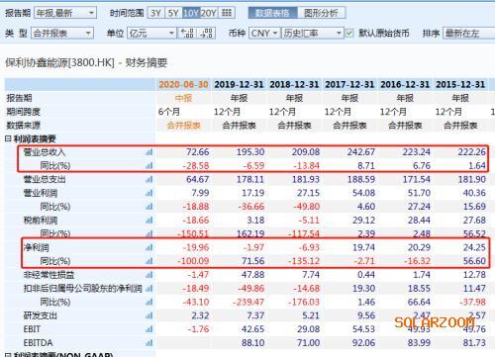
Task: Click the orange 合并报表 data source cell
Action: pyautogui.click(x=183, y=126)
